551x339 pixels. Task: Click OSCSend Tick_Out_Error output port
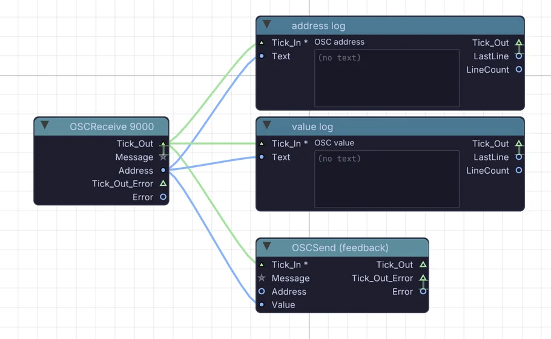point(423,278)
